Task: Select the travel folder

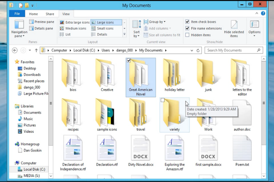Action: coord(141,115)
